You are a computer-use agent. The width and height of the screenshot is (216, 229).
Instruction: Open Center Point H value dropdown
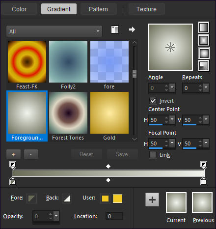coord(172,119)
